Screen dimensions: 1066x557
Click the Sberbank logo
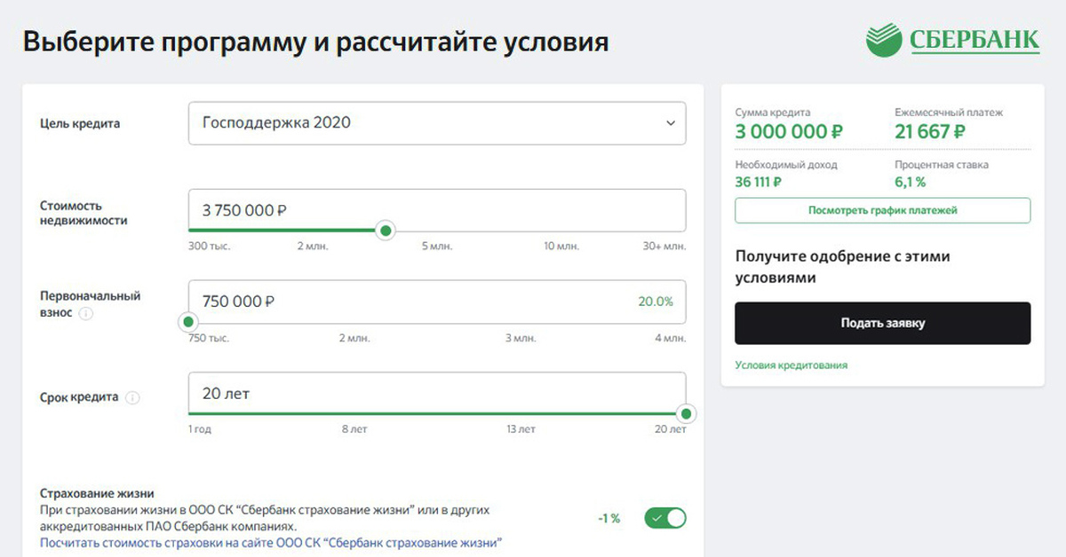[x=951, y=40]
